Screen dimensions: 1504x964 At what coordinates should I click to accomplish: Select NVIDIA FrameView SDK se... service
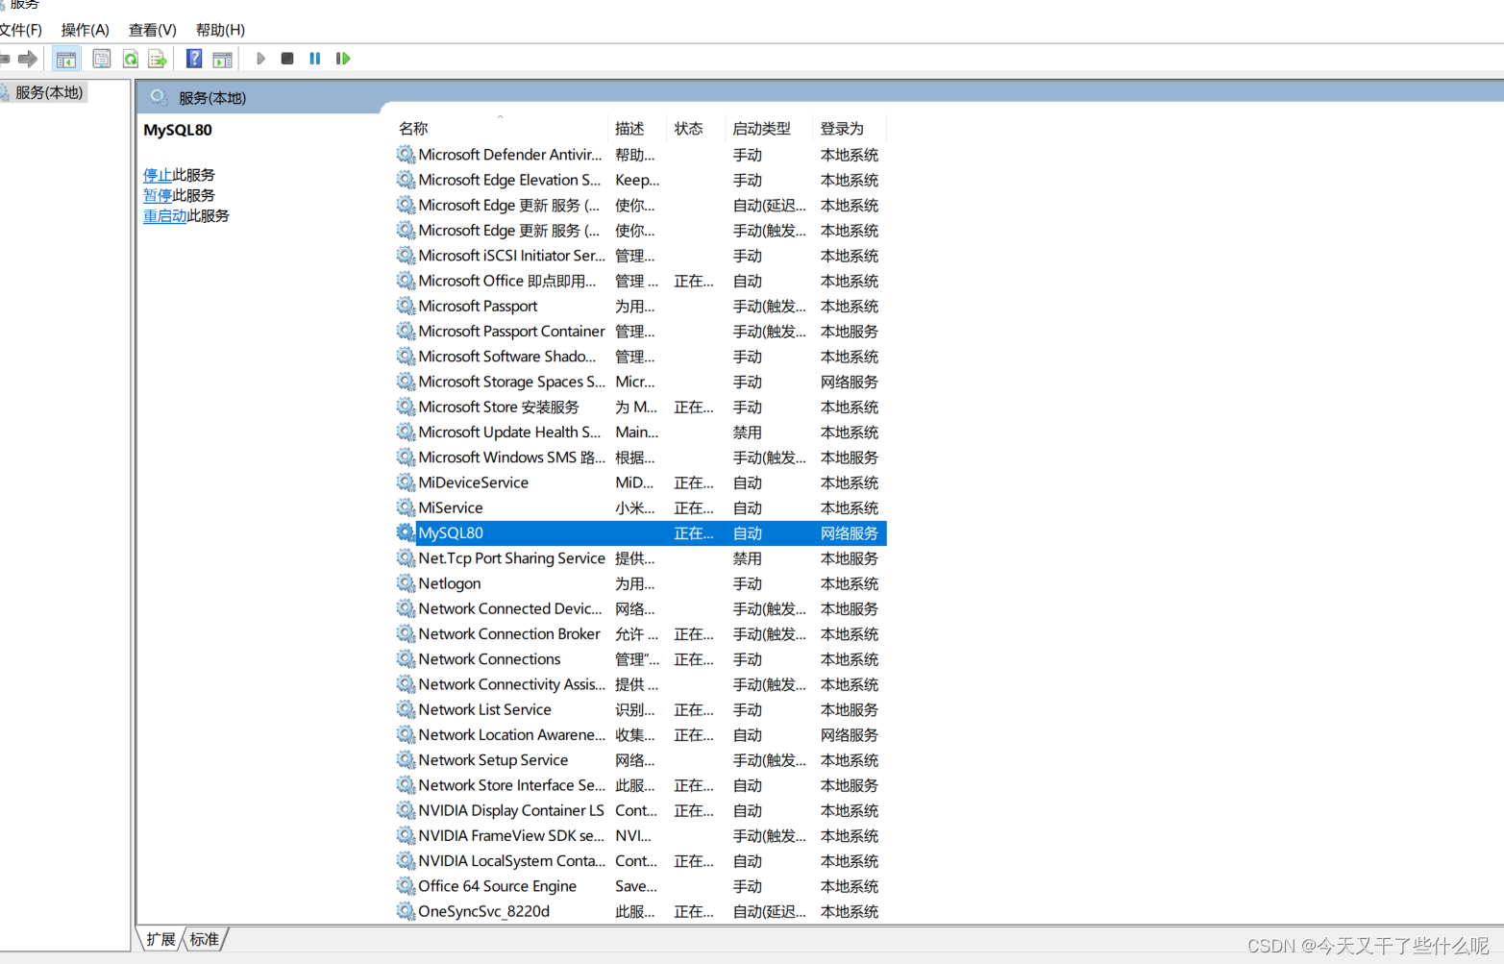tap(511, 835)
